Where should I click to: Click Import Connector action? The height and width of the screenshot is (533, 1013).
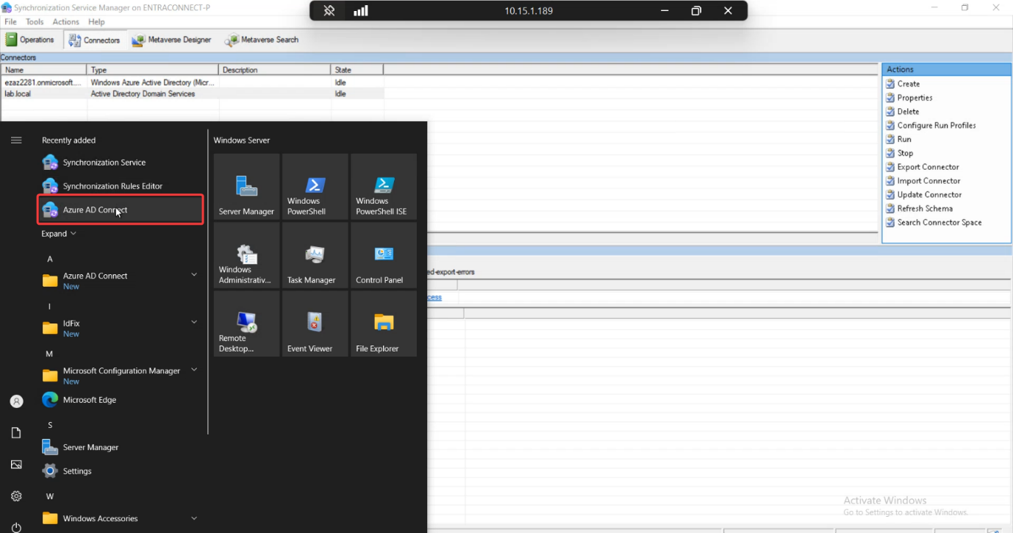click(x=928, y=181)
